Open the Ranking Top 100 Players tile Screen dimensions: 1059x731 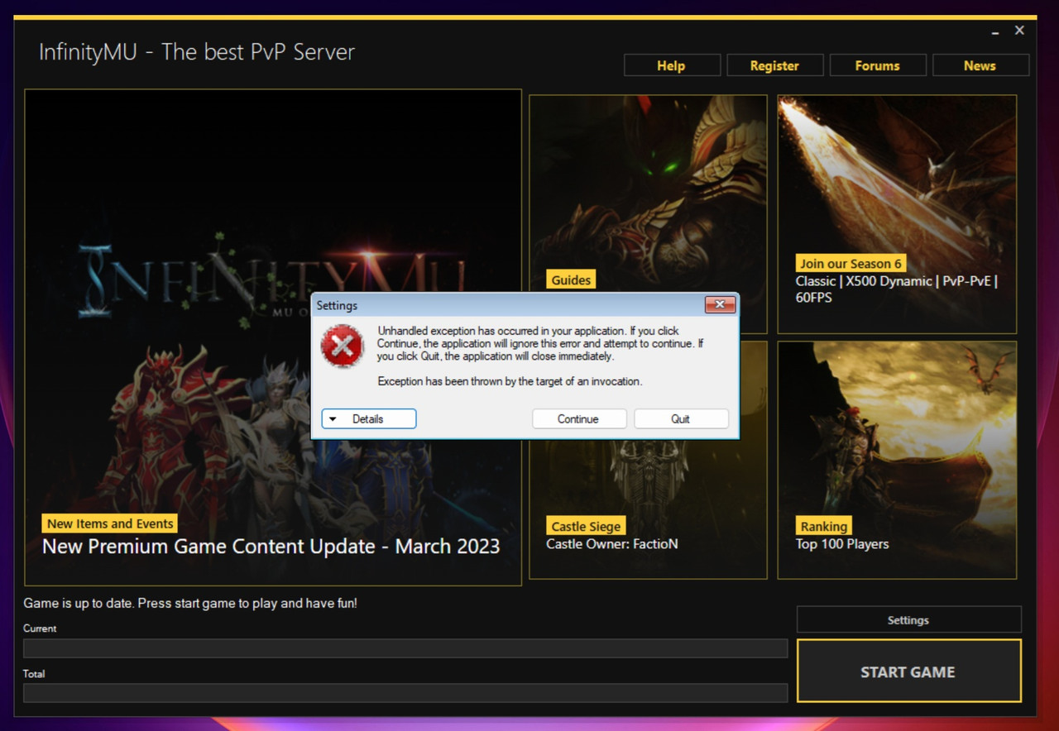[897, 460]
